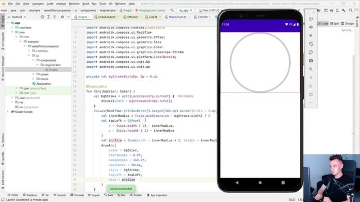360x202 pixels.
Task: Click Search Everywhere magnifier in top toolbar
Action: (351, 10)
